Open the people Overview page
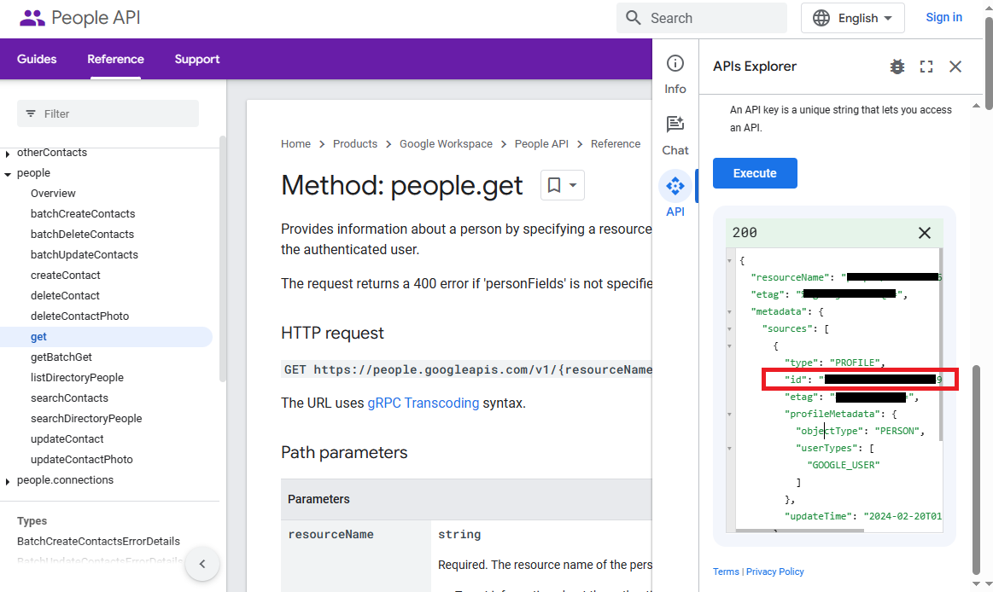This screenshot has width=993, height=592. tap(53, 194)
